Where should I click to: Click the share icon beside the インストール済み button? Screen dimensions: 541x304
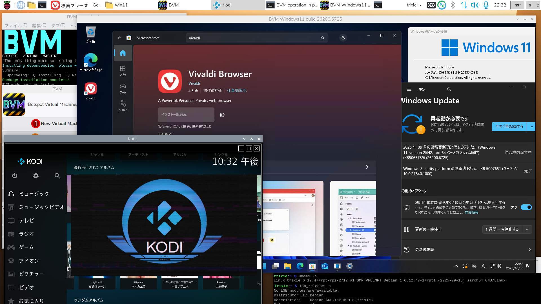click(222, 115)
